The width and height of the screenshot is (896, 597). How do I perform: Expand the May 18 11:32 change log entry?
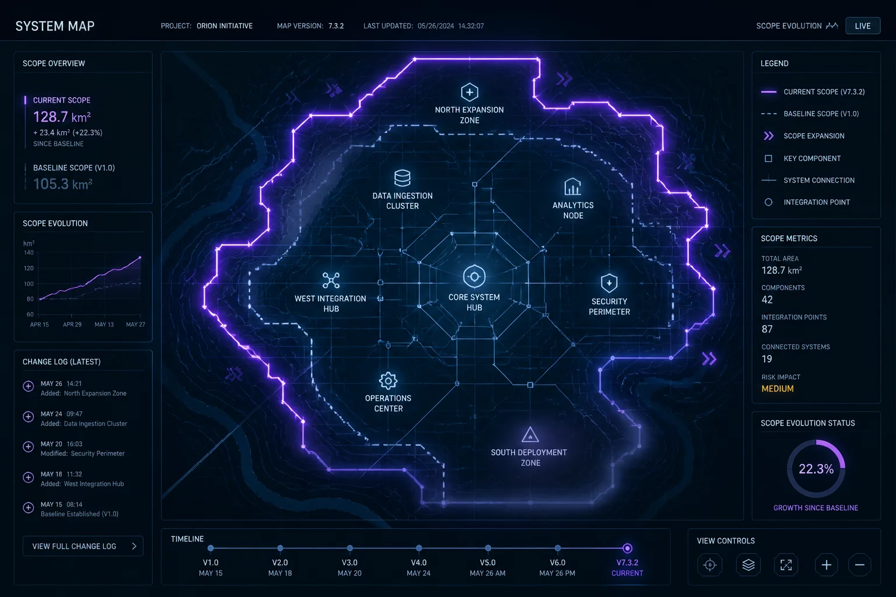pyautogui.click(x=28, y=477)
